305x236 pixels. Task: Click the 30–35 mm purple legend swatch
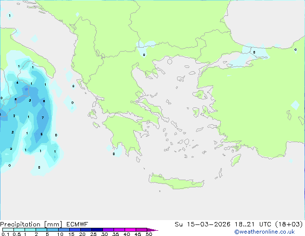tap(108, 230)
